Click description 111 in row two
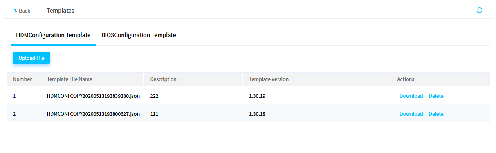Viewport: 496px width, 153px height. click(154, 114)
